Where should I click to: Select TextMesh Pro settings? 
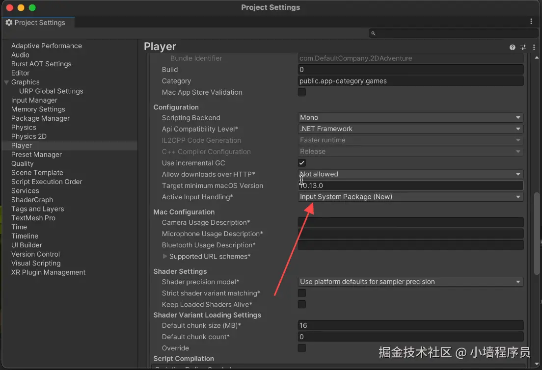[x=33, y=218]
